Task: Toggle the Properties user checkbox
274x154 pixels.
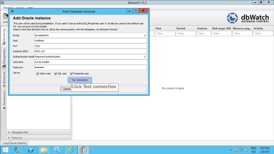Action: 71,74
